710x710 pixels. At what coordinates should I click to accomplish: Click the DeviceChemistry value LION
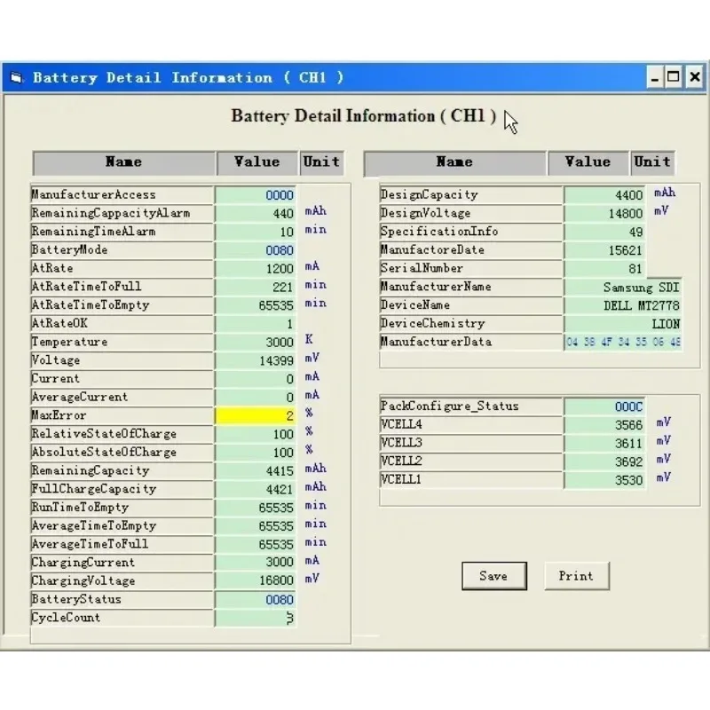tap(623, 324)
